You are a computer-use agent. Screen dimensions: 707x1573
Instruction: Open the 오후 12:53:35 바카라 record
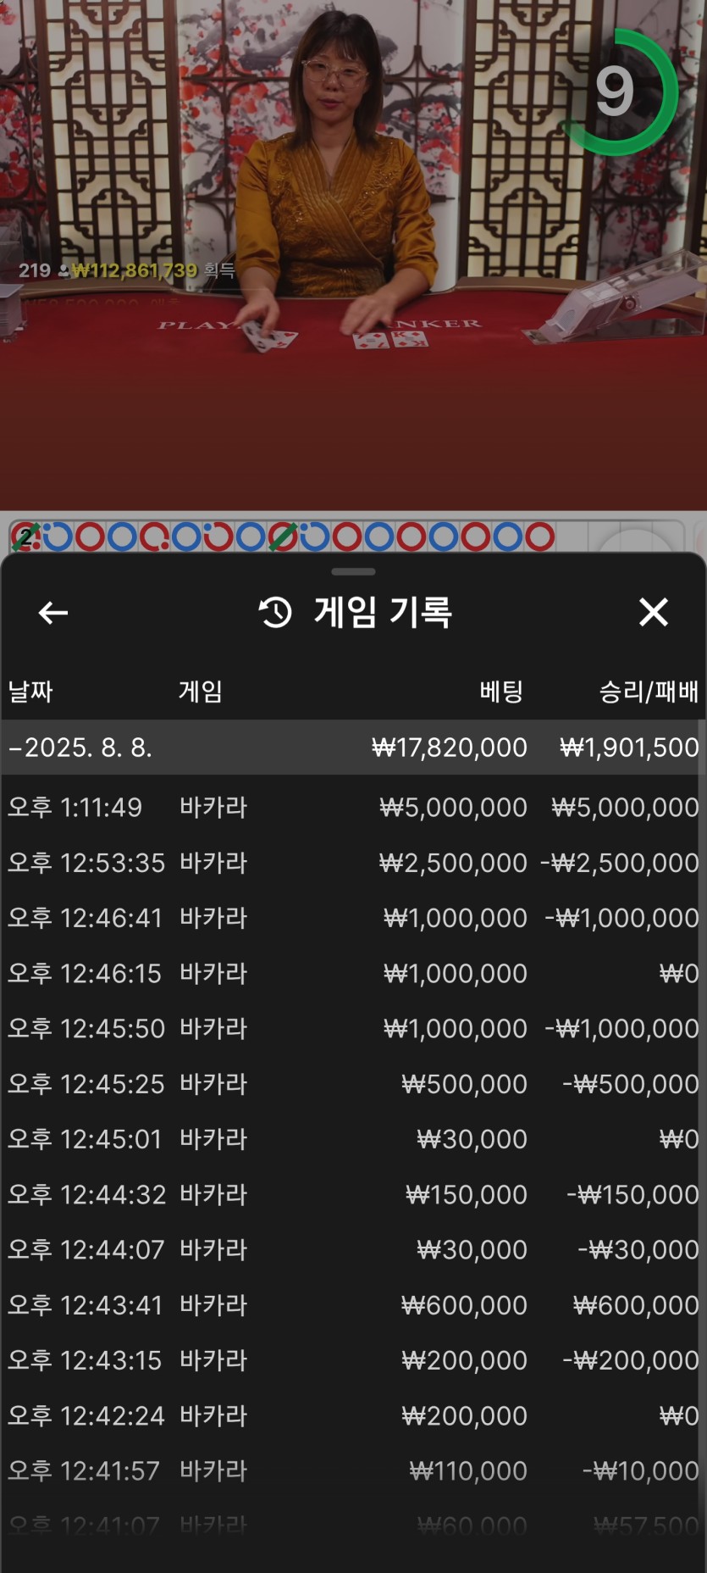pos(353,863)
